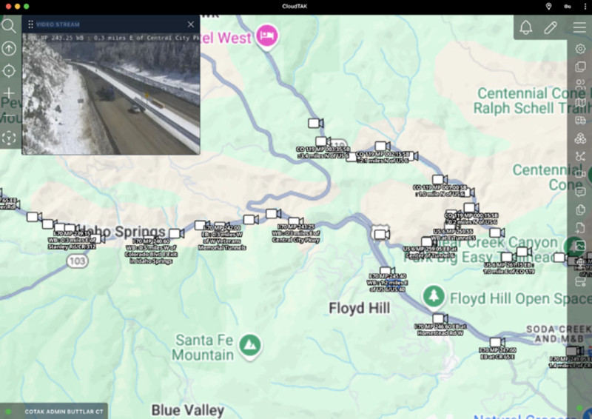The width and height of the screenshot is (592, 419).
Task: Click COTAK ADMIN BUTTLAR CT status label
Action: pos(64,412)
